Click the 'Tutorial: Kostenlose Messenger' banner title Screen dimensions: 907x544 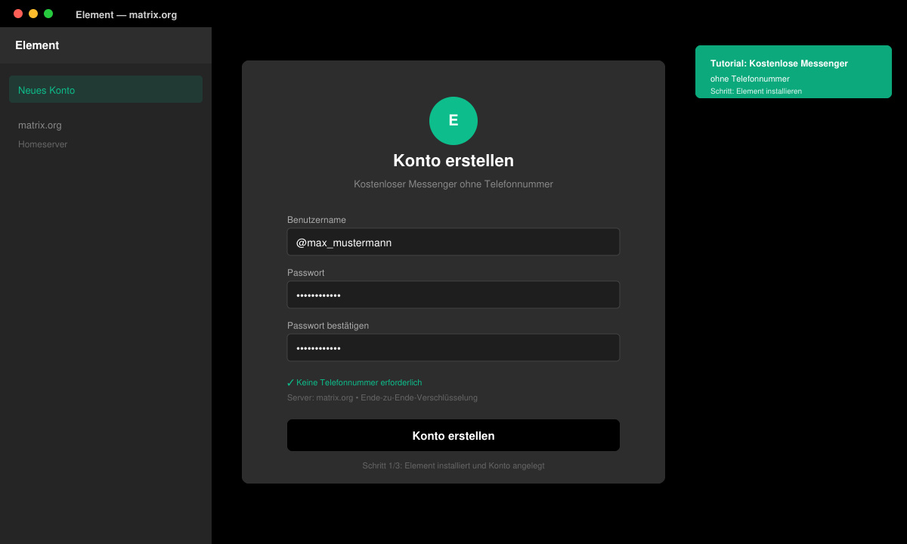(x=779, y=63)
